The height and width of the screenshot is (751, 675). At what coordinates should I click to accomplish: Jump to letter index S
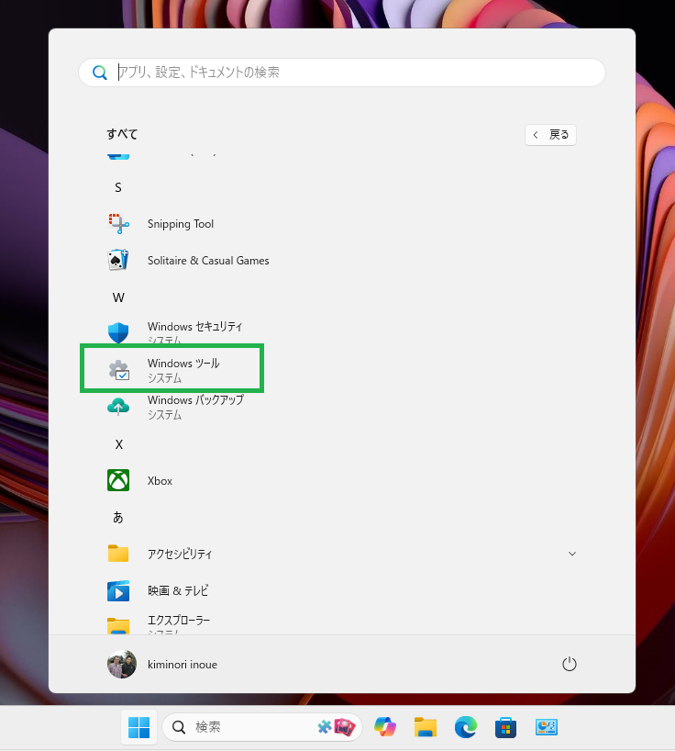click(118, 187)
